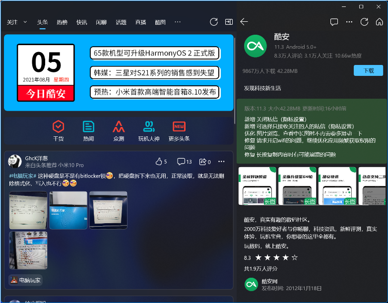Switch to 酷图 tab
The height and width of the screenshot is (303, 388).
point(160,22)
